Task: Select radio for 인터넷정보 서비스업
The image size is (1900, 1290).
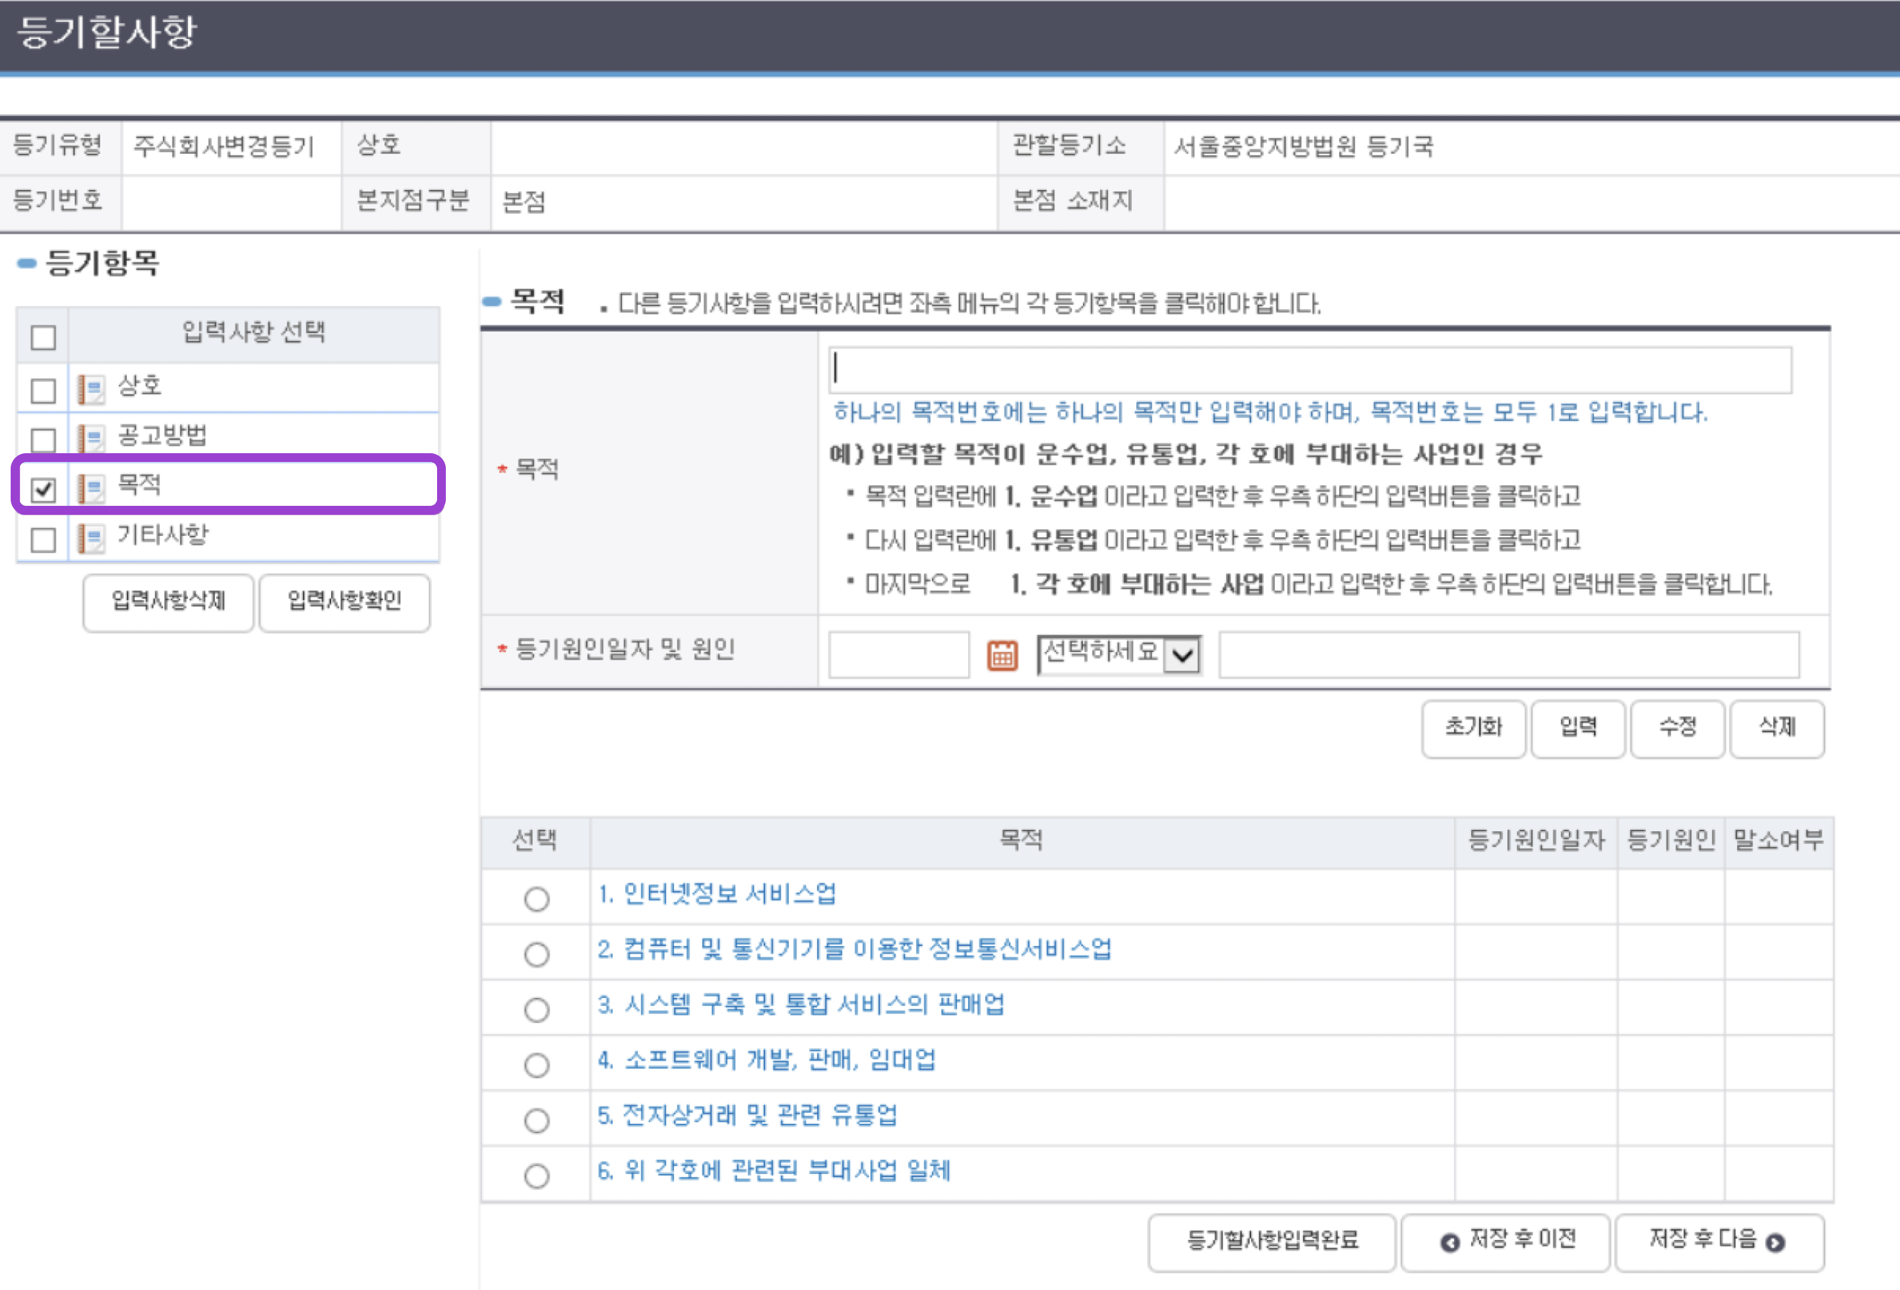Action: tap(536, 898)
